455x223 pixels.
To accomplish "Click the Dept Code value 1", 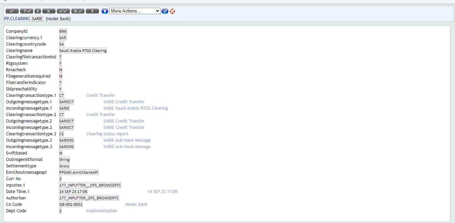I will coord(60,211).
